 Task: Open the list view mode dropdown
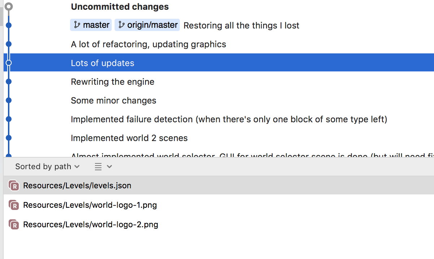tap(103, 166)
